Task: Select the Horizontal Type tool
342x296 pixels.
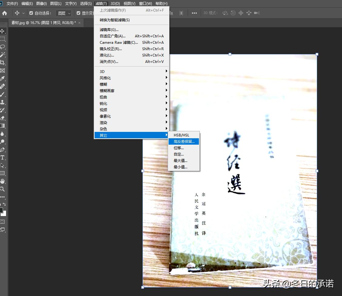Action: [x=2, y=157]
